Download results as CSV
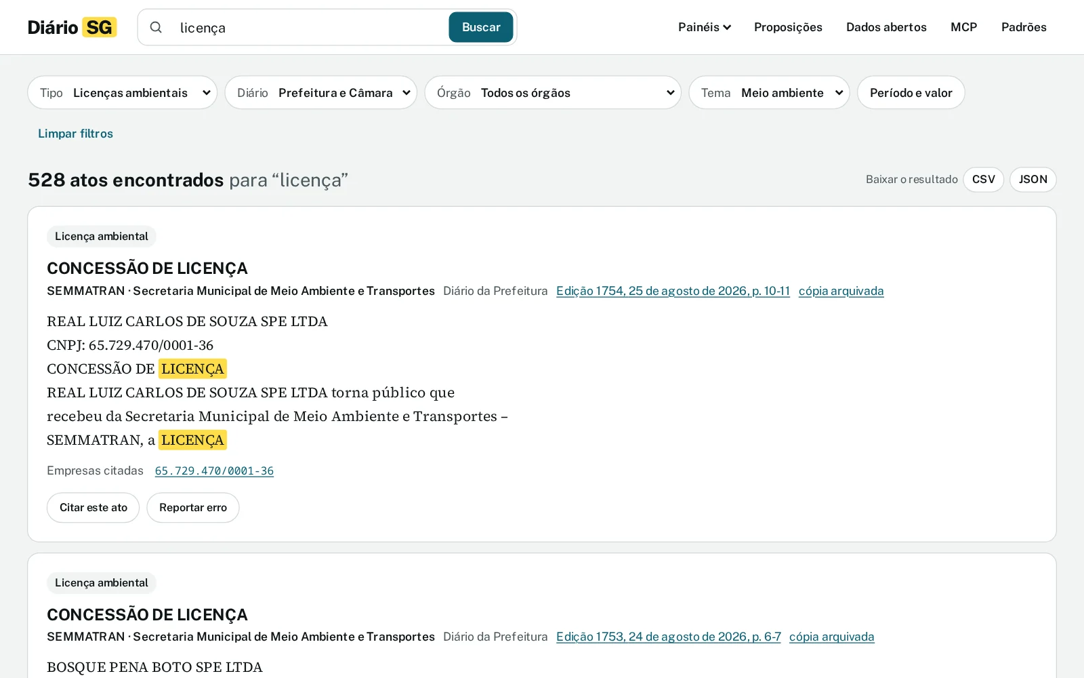Screen dimensions: 1084x678 click(984, 179)
